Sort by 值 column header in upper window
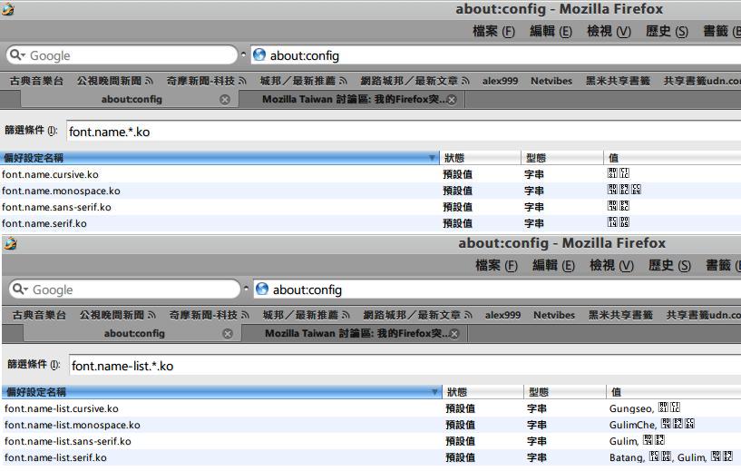This screenshot has height=471, width=741. tap(672, 158)
